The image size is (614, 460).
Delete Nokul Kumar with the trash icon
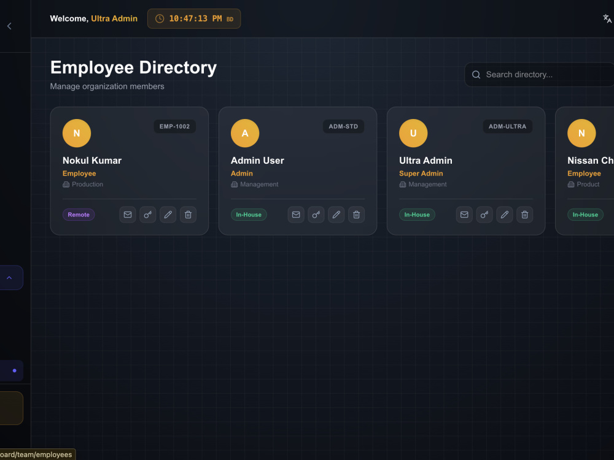tap(188, 215)
